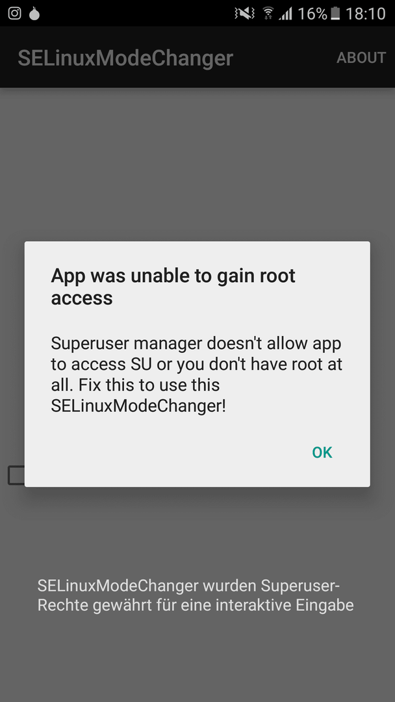Tap the SELinuxModeChanger app title
Viewport: 395px width, 702px height.
click(x=125, y=58)
